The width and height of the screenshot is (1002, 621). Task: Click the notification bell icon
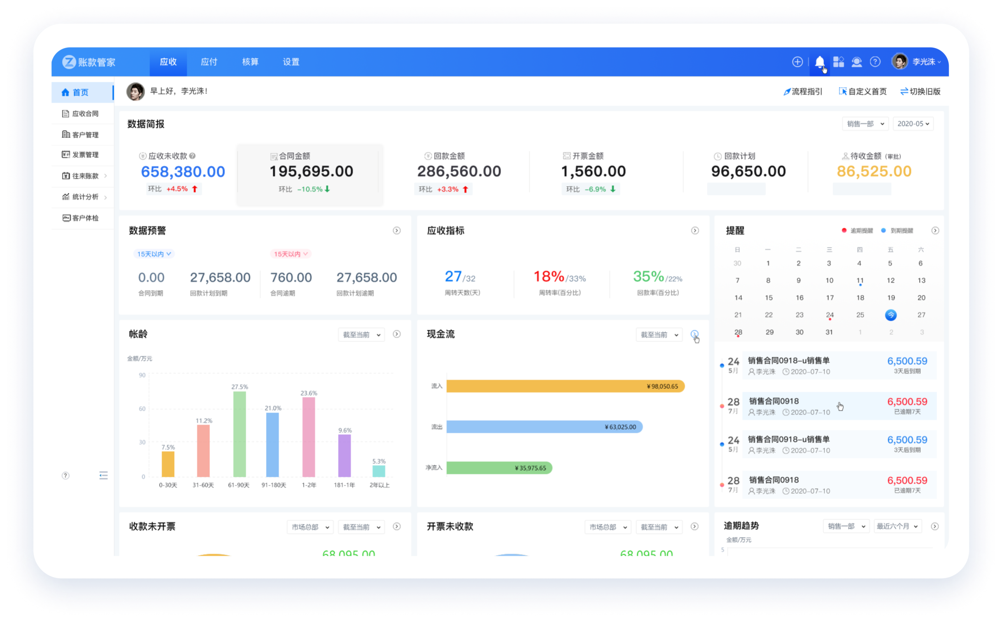coord(820,61)
